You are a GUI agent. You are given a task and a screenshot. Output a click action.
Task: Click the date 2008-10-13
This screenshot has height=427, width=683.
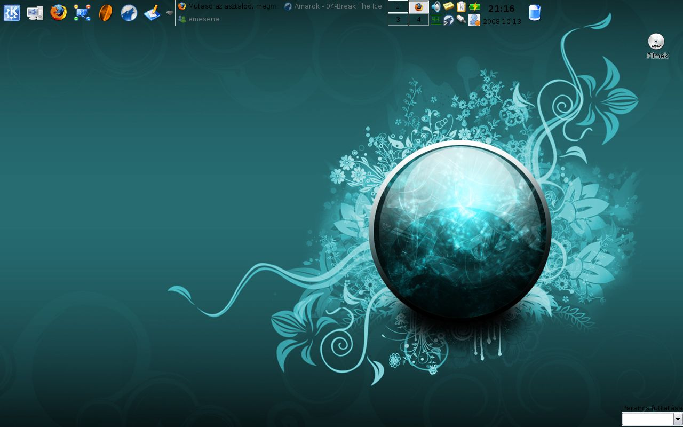502,22
